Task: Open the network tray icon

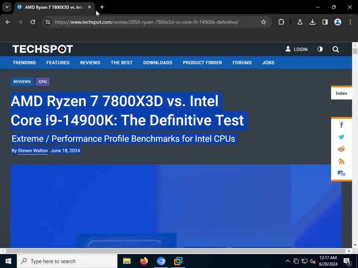Action: (x=305, y=261)
